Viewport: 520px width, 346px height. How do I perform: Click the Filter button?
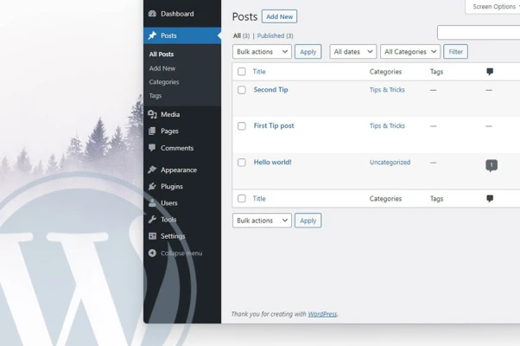coord(456,52)
